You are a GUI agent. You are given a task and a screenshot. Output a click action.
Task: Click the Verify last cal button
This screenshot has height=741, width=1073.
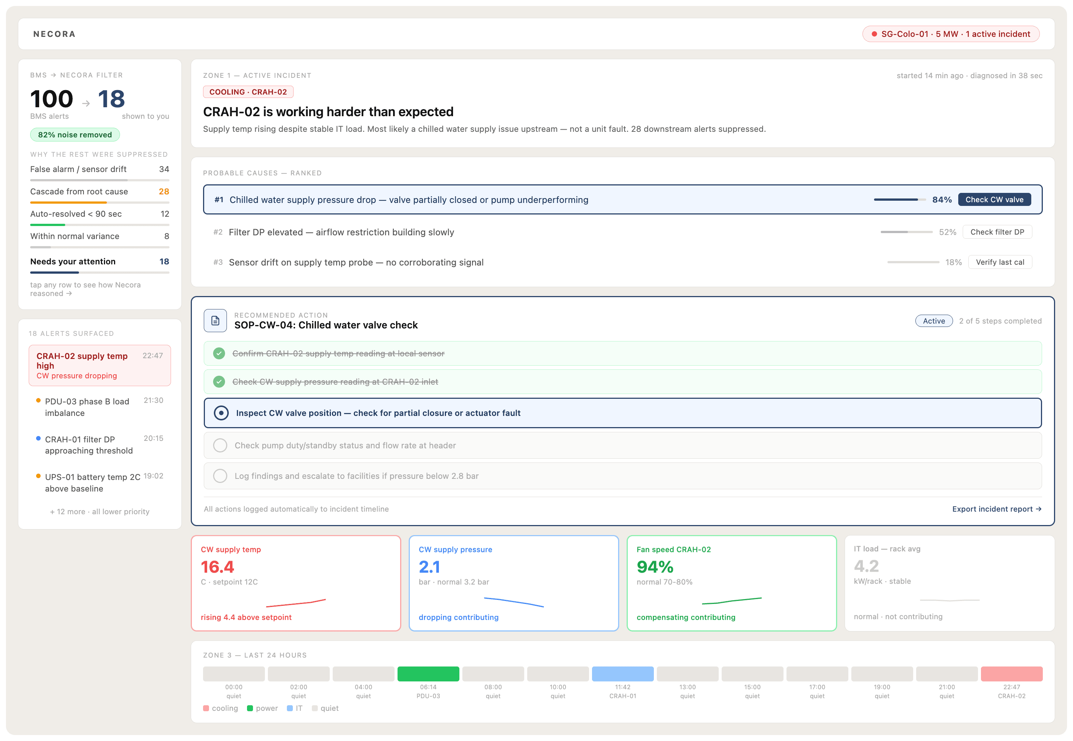pyautogui.click(x=1000, y=262)
